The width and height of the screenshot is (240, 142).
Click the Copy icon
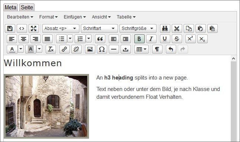[x=188, y=28]
